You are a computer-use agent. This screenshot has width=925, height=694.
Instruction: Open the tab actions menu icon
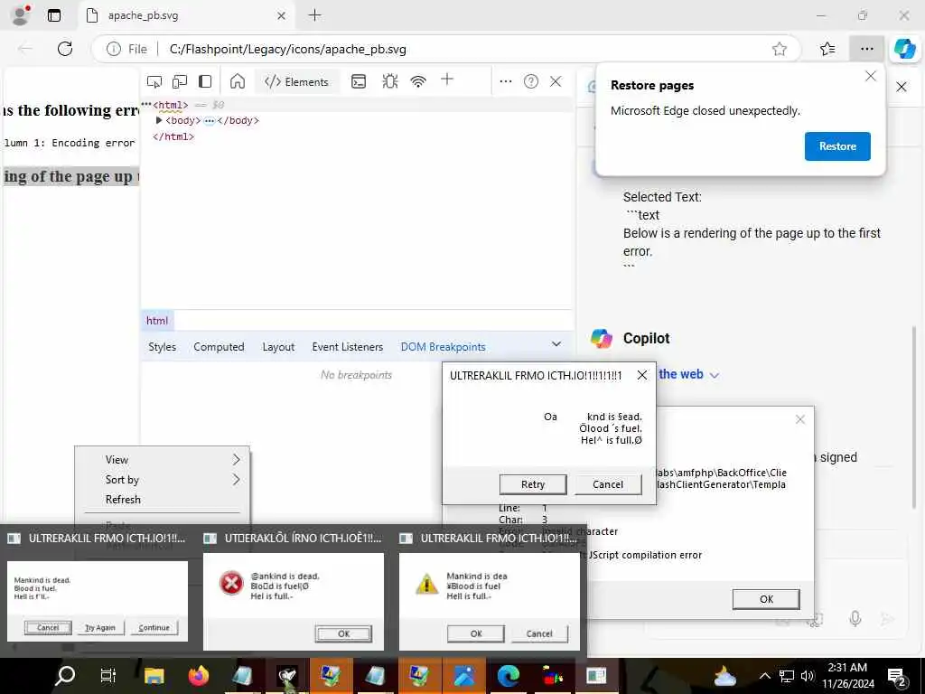53,15
